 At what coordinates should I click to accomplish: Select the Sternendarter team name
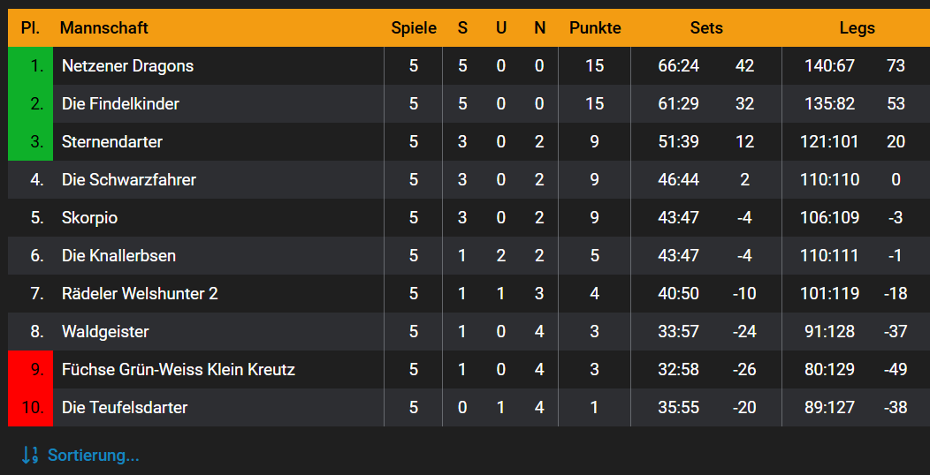tap(112, 141)
